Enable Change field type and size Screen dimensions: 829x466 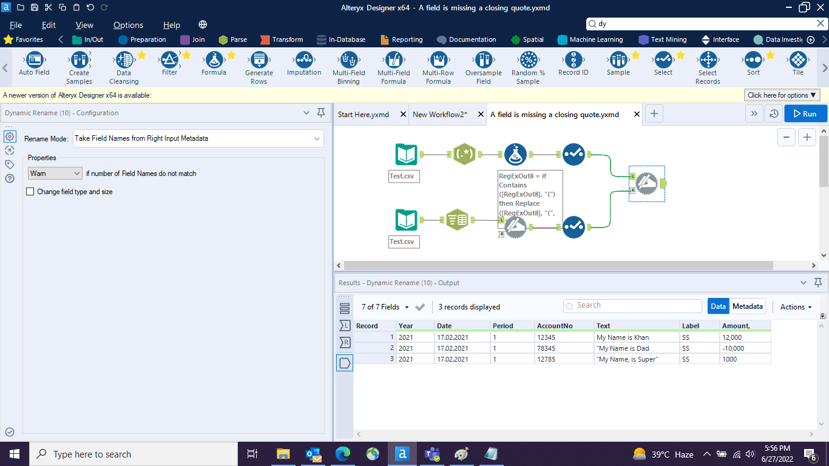(x=30, y=192)
